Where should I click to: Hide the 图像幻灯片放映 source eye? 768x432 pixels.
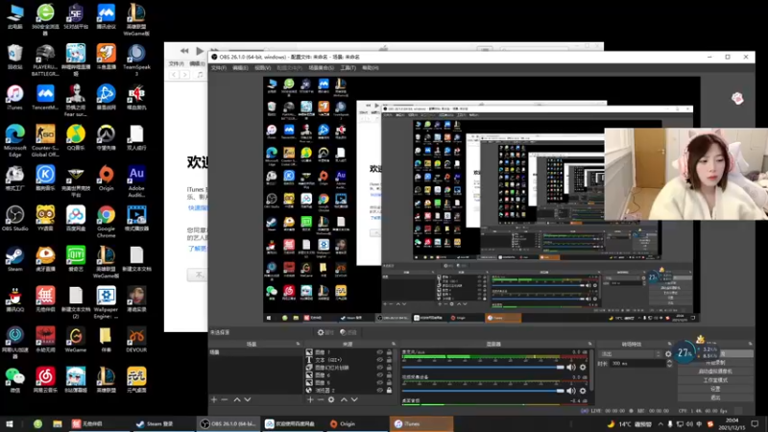(379, 368)
